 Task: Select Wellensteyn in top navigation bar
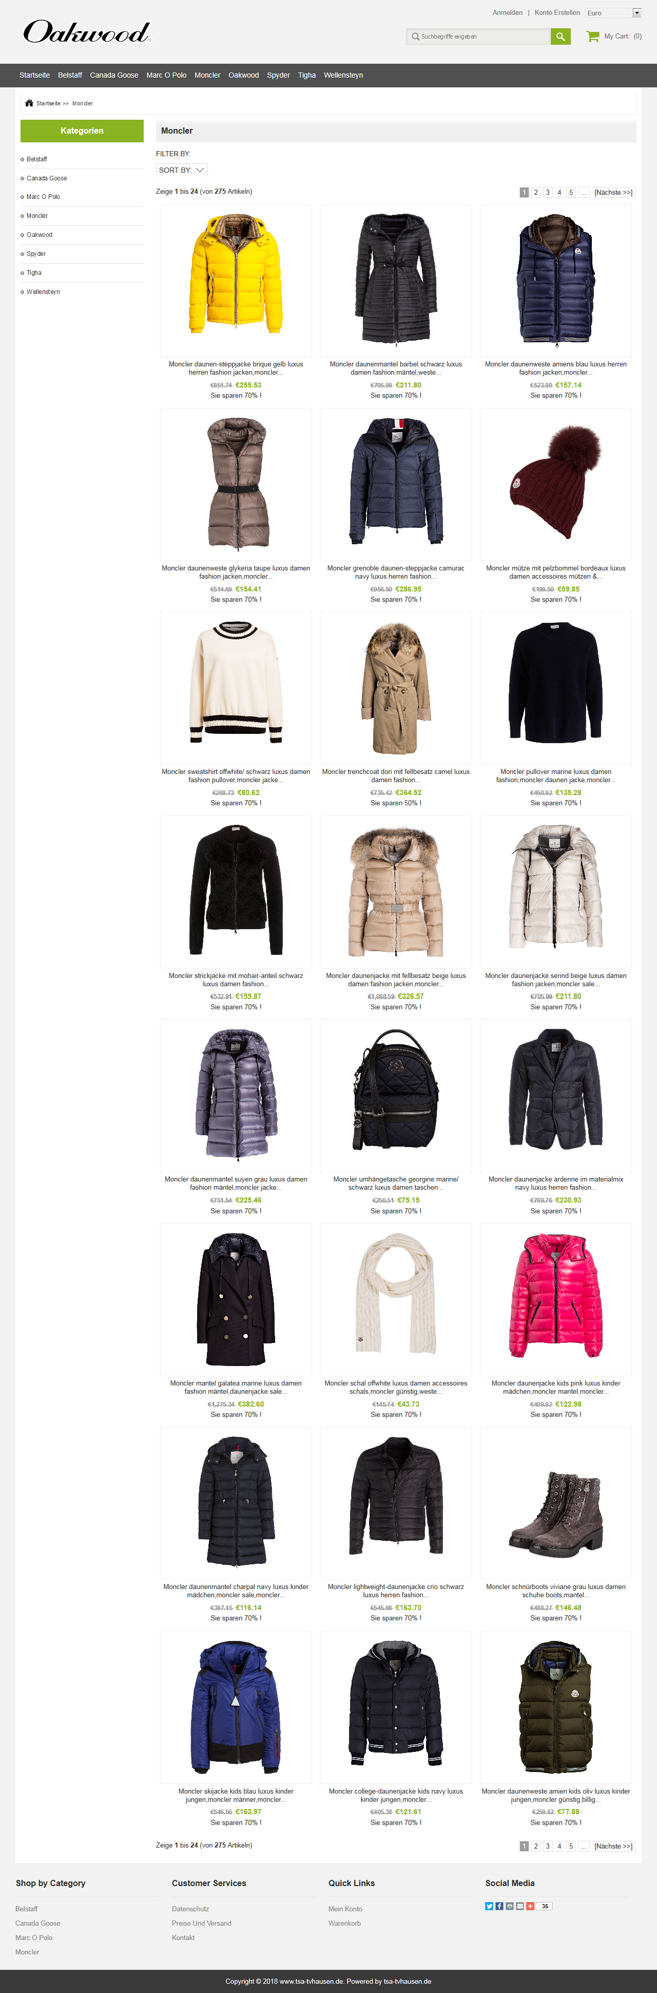pyautogui.click(x=343, y=75)
